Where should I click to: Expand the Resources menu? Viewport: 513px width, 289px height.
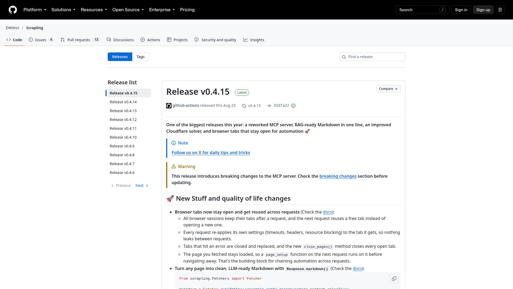pyautogui.click(x=94, y=10)
